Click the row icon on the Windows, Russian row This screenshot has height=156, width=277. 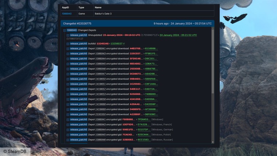pos(68,140)
